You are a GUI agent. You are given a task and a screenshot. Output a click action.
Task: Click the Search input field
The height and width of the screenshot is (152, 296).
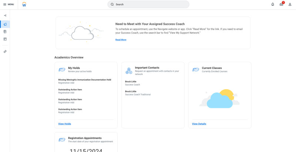click(148, 4)
